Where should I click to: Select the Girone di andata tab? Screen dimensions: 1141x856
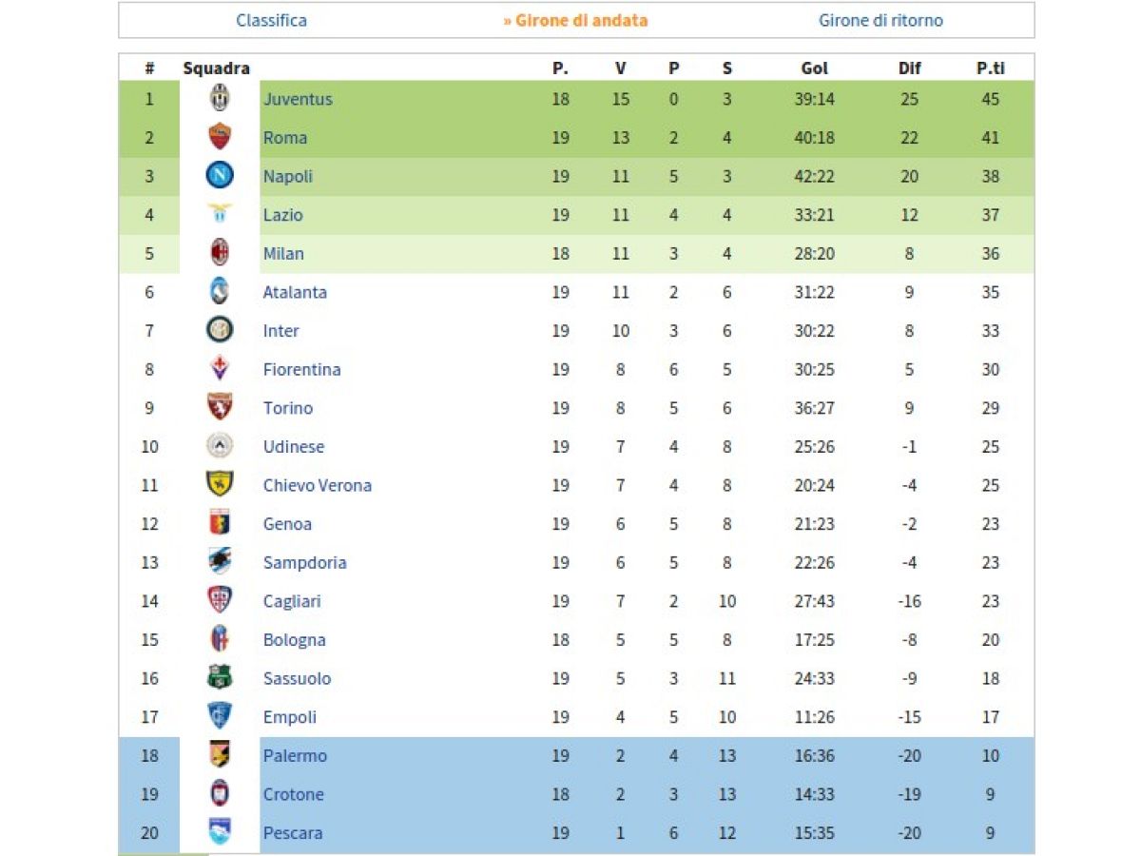[575, 20]
